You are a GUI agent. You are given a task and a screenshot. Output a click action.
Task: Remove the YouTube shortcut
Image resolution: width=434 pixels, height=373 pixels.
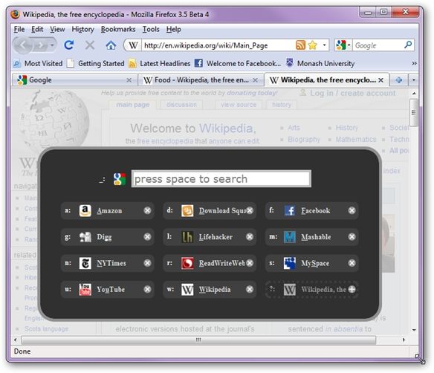point(147,290)
